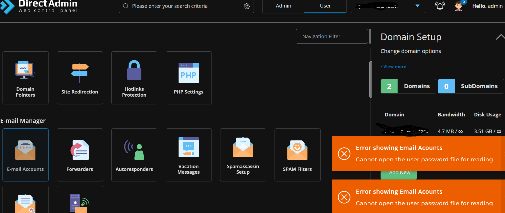This screenshot has height=213, width=505.
Task: Sort by Bandwidth column header
Action: pos(451,115)
